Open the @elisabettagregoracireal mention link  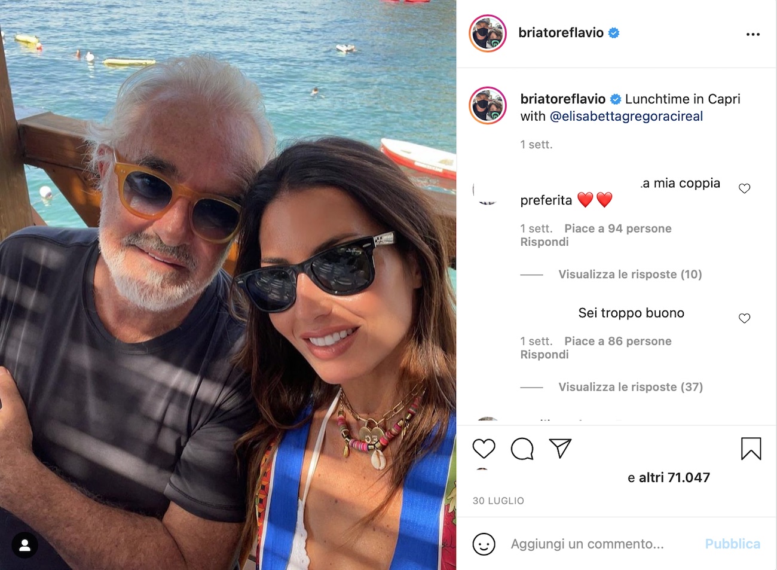626,116
